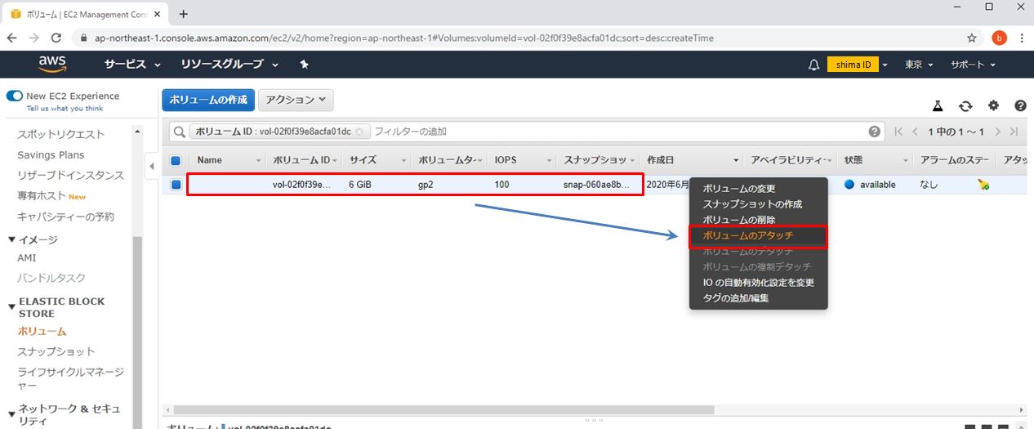1034x429 pixels.
Task: Go to previous results page
Action: (916, 132)
